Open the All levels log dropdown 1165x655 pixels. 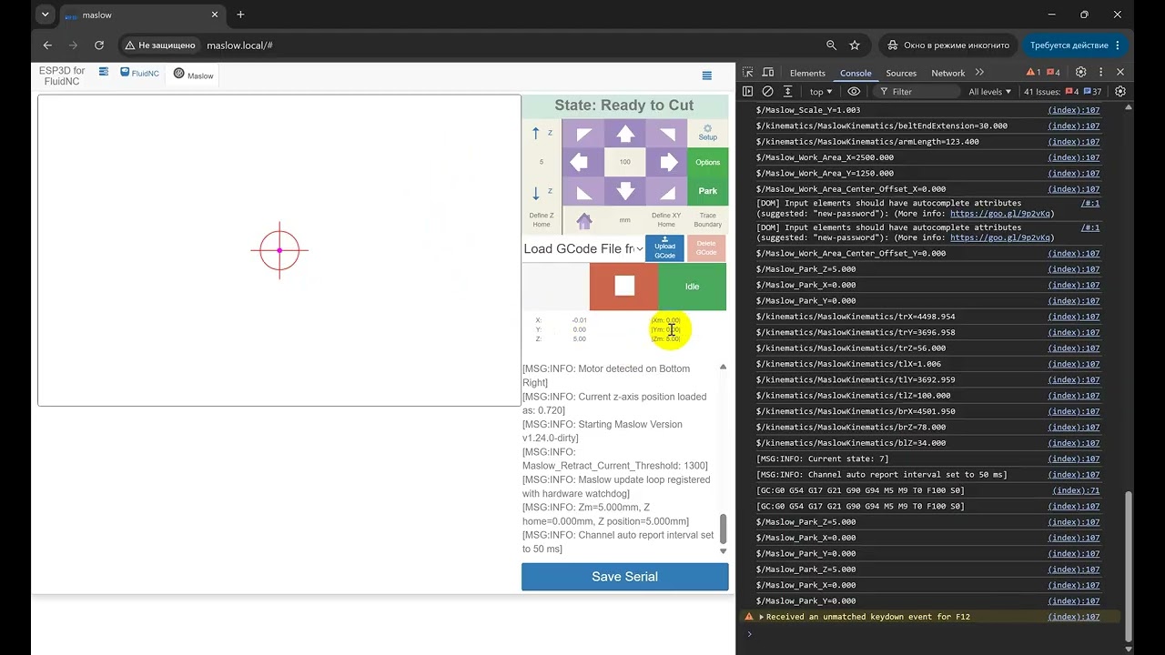pos(990,91)
